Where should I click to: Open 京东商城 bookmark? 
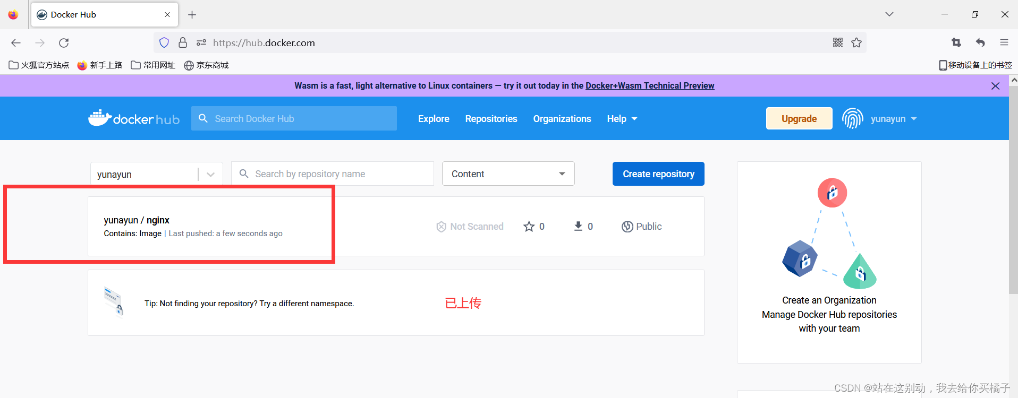pos(206,65)
